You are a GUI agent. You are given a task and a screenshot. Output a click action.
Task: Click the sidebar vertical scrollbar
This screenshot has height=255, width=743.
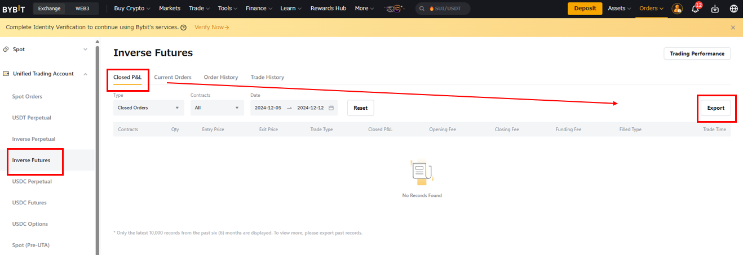coord(97,149)
